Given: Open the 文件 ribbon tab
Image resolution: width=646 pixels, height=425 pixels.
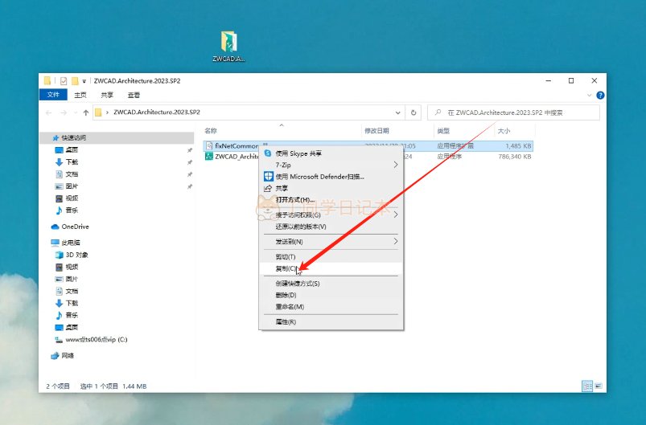Looking at the screenshot, I should point(53,95).
